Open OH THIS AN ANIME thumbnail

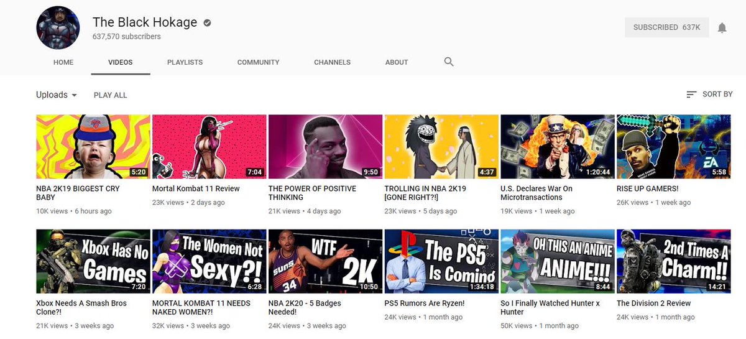(558, 261)
